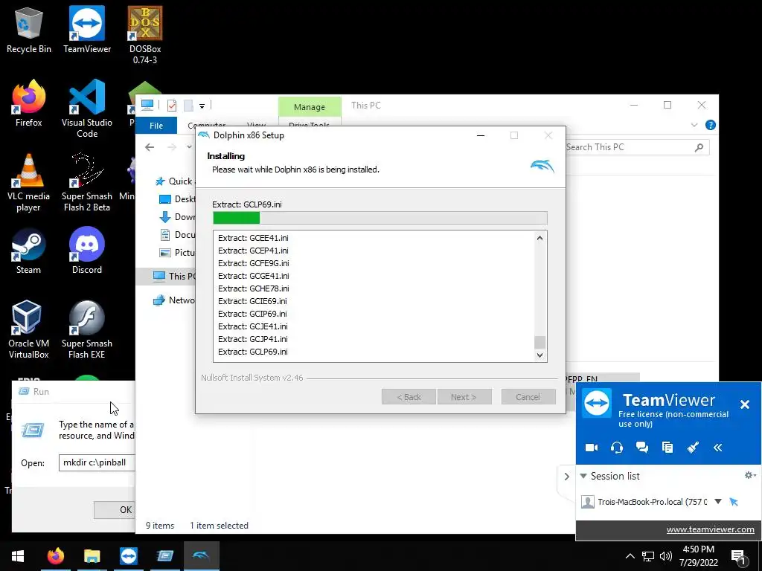Open the Oracle VM VirtualBox shortcut

pos(29,330)
